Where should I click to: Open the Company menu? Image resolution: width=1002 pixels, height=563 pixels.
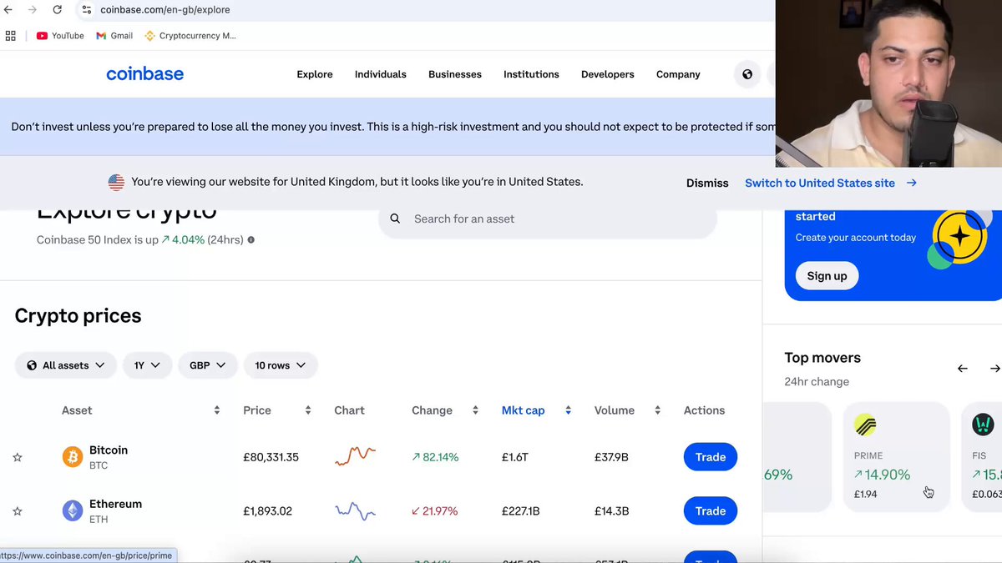(x=678, y=74)
